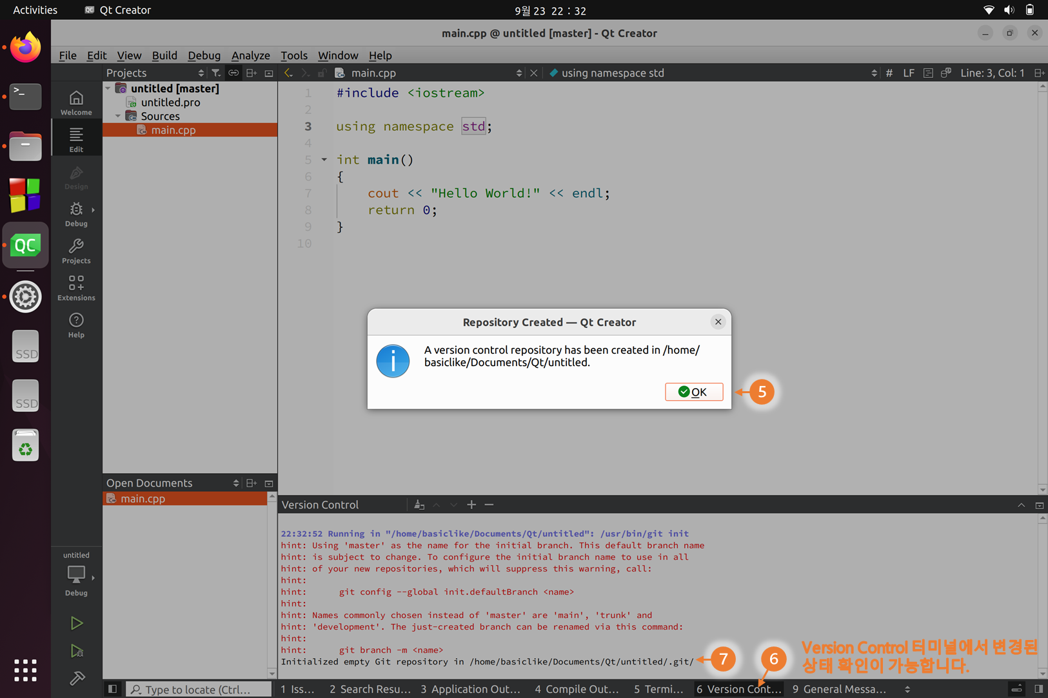1048x698 pixels.
Task: Build project with the hammer icon
Action: [x=76, y=678]
